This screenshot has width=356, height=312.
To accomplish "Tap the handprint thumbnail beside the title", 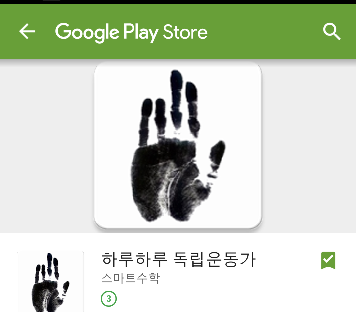I will click(x=50, y=281).
